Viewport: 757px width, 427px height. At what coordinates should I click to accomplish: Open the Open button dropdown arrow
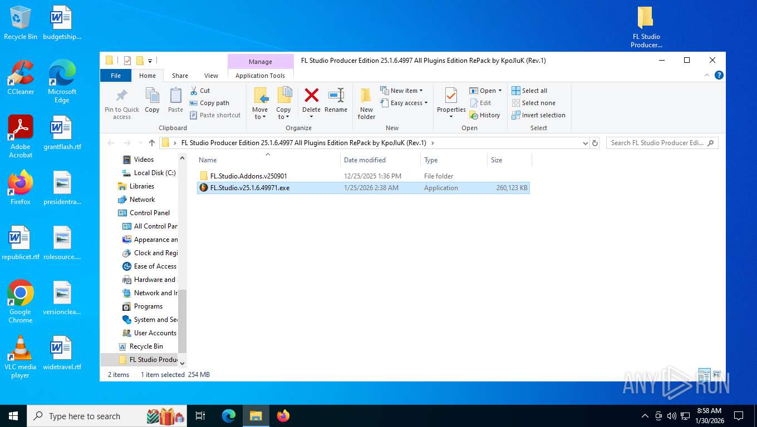pos(500,91)
